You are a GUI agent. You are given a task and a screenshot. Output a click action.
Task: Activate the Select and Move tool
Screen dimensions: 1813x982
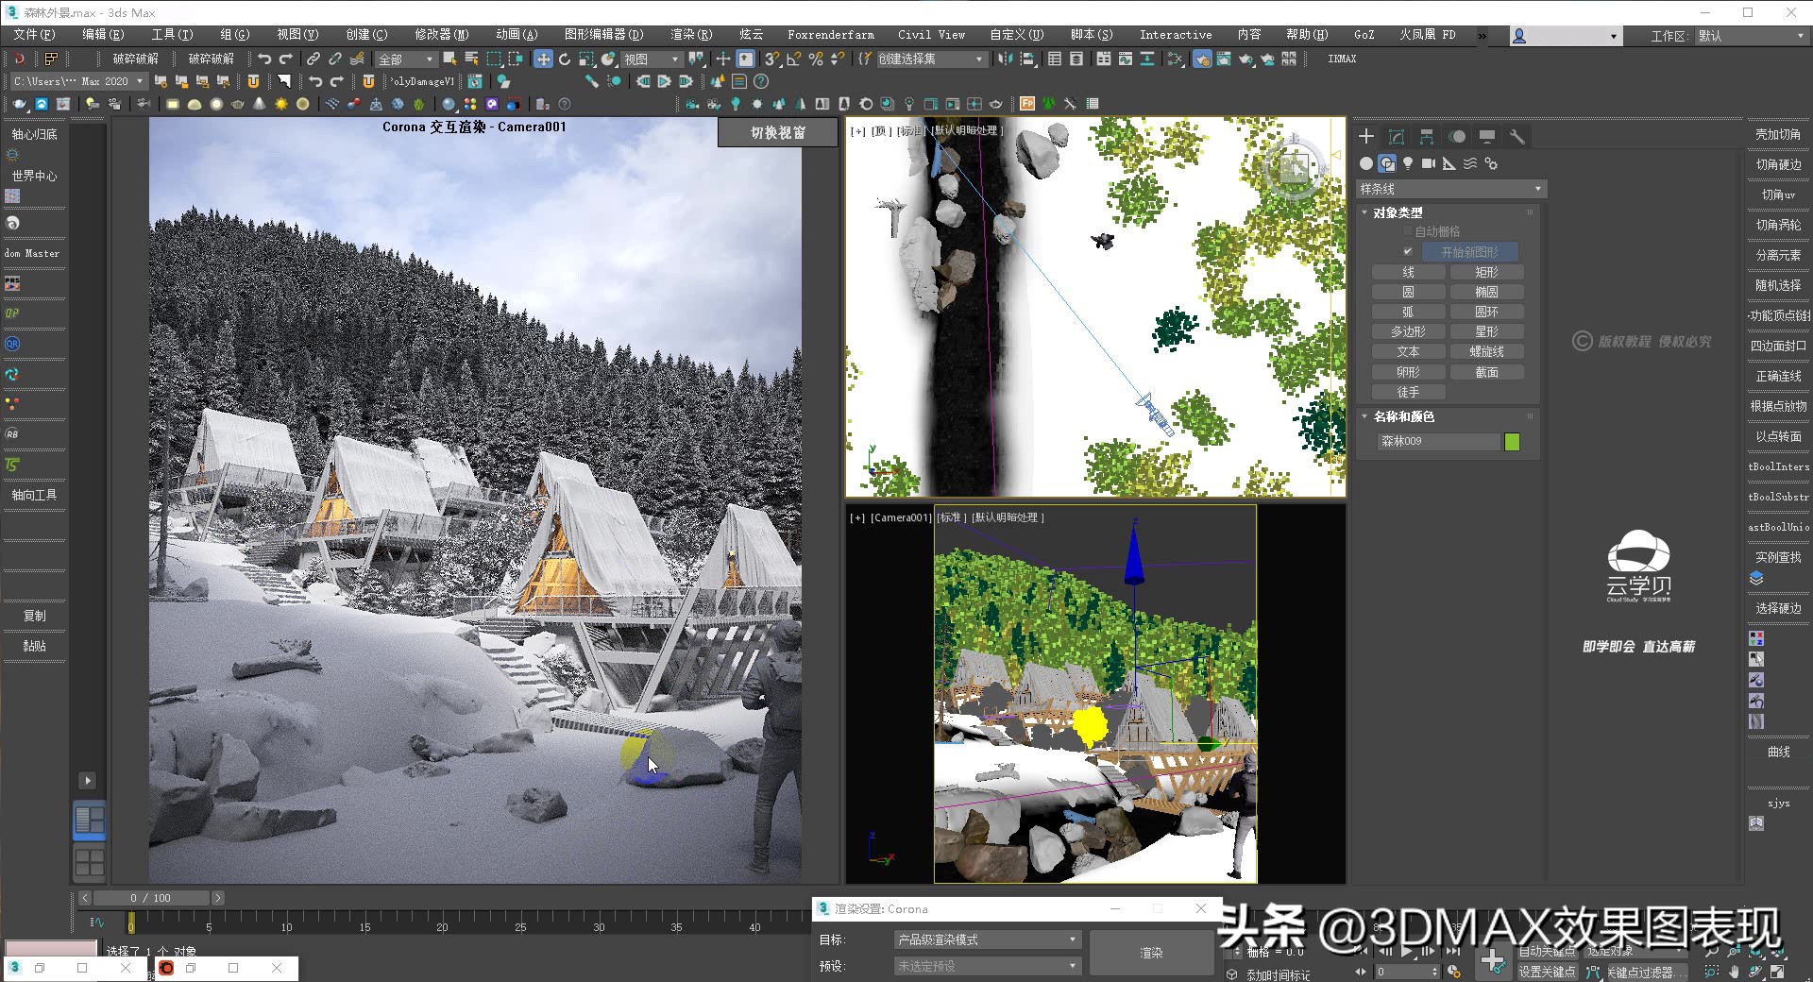[x=544, y=59]
